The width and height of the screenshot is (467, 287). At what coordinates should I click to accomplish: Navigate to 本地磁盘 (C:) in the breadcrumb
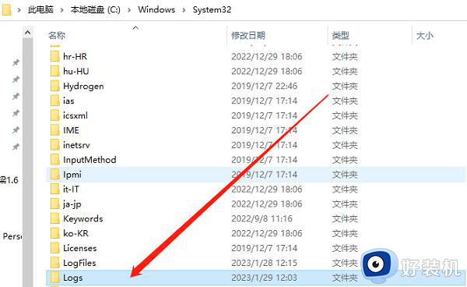click(95, 9)
